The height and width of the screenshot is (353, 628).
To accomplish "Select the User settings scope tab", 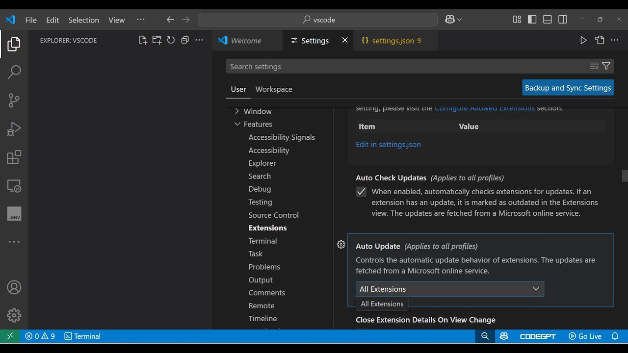I will pos(238,89).
